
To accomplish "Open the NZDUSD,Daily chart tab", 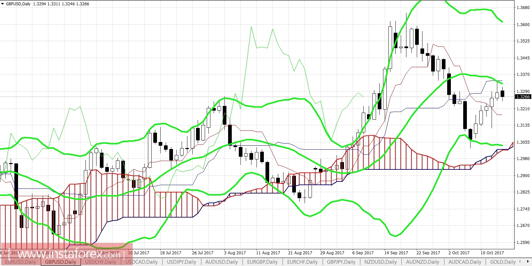I will point(380,262).
